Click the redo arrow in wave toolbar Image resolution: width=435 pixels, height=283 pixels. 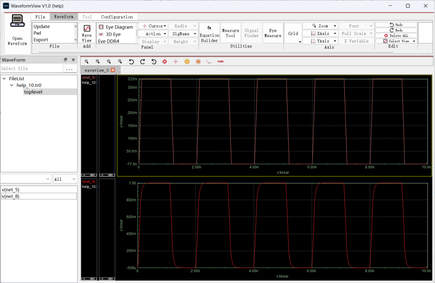click(x=142, y=62)
